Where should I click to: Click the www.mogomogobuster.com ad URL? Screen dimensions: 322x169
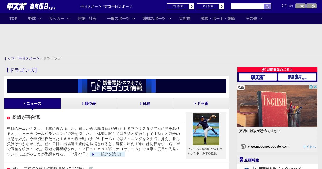click(268, 146)
